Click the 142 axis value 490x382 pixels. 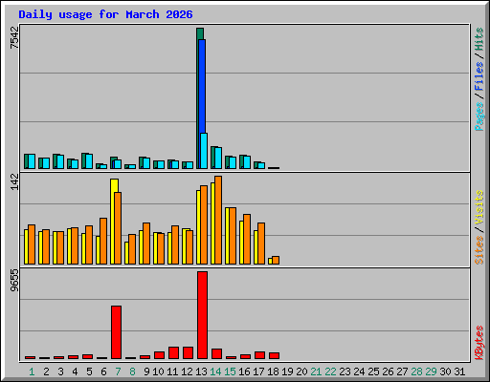click(14, 182)
